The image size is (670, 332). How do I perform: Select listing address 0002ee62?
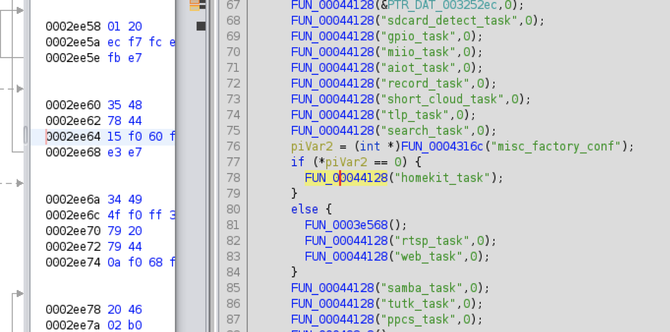click(x=73, y=121)
